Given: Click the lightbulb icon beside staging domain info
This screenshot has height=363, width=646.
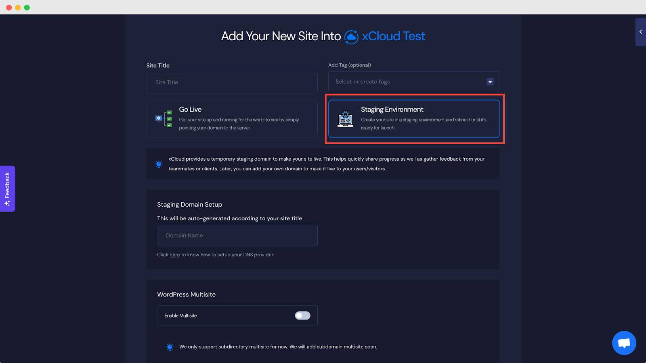Looking at the screenshot, I should [159, 164].
